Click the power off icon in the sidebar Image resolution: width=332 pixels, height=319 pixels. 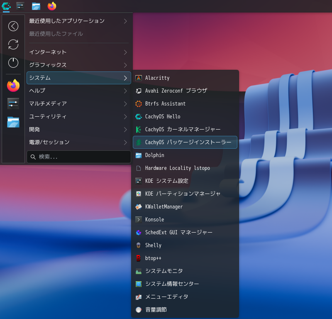tap(13, 63)
